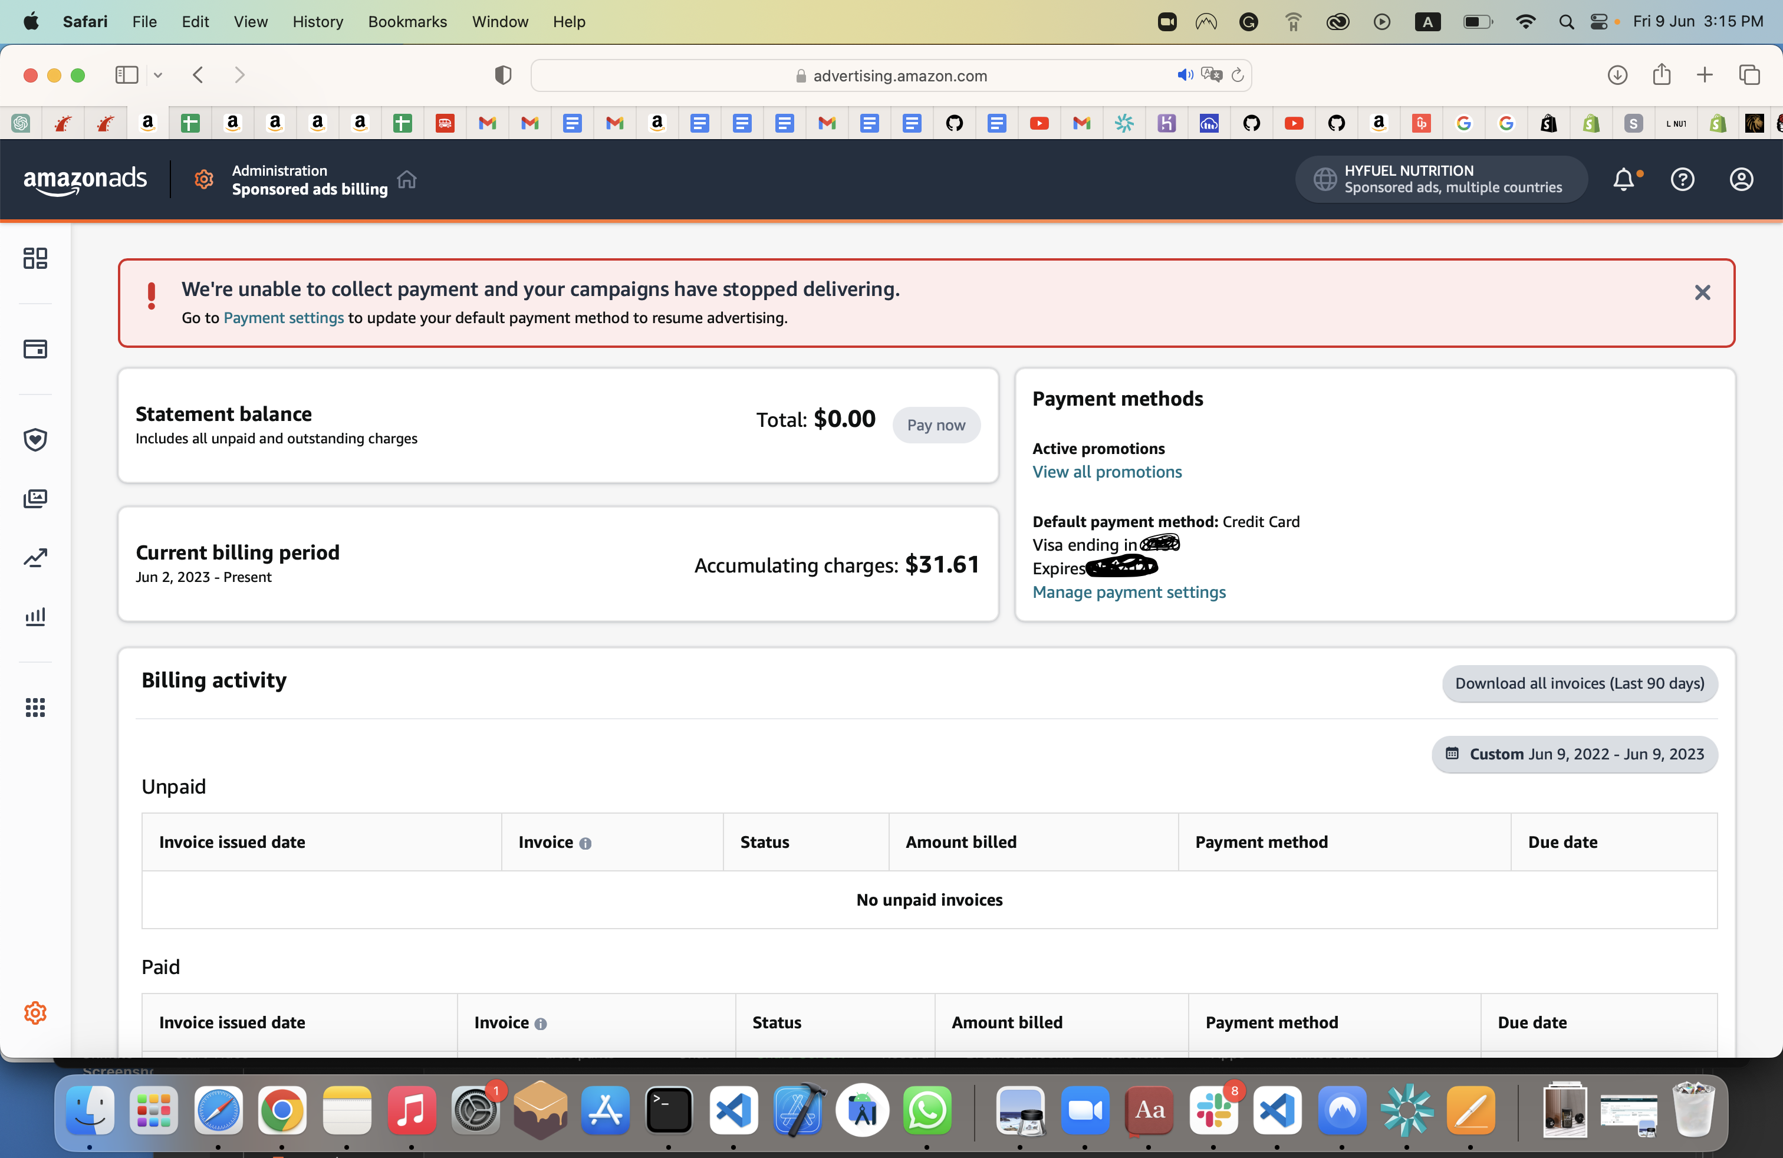The image size is (1783, 1158).
Task: Select the Manage payment settings option
Action: (x=1129, y=591)
